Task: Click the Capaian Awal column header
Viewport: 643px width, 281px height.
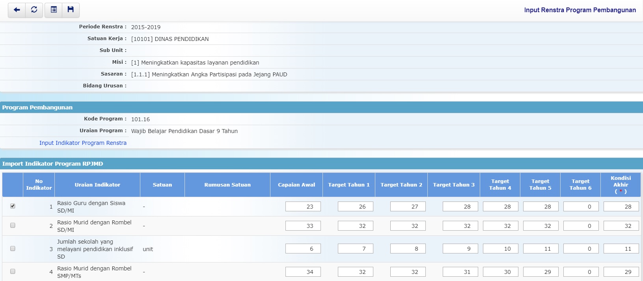Action: pyautogui.click(x=296, y=185)
